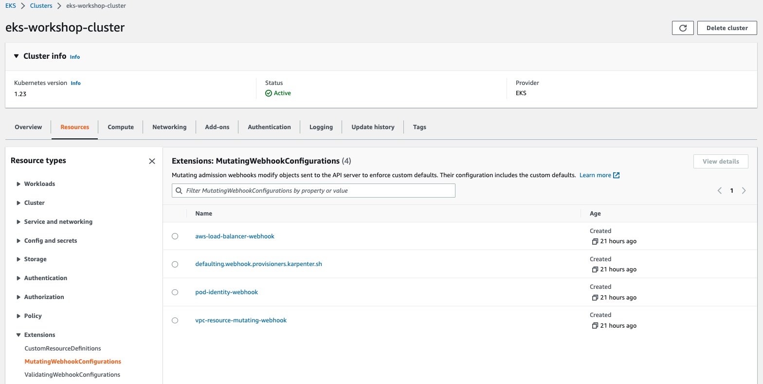This screenshot has height=384, width=763.
Task: Select the pod-identity-webhook radio button
Action: tap(175, 292)
